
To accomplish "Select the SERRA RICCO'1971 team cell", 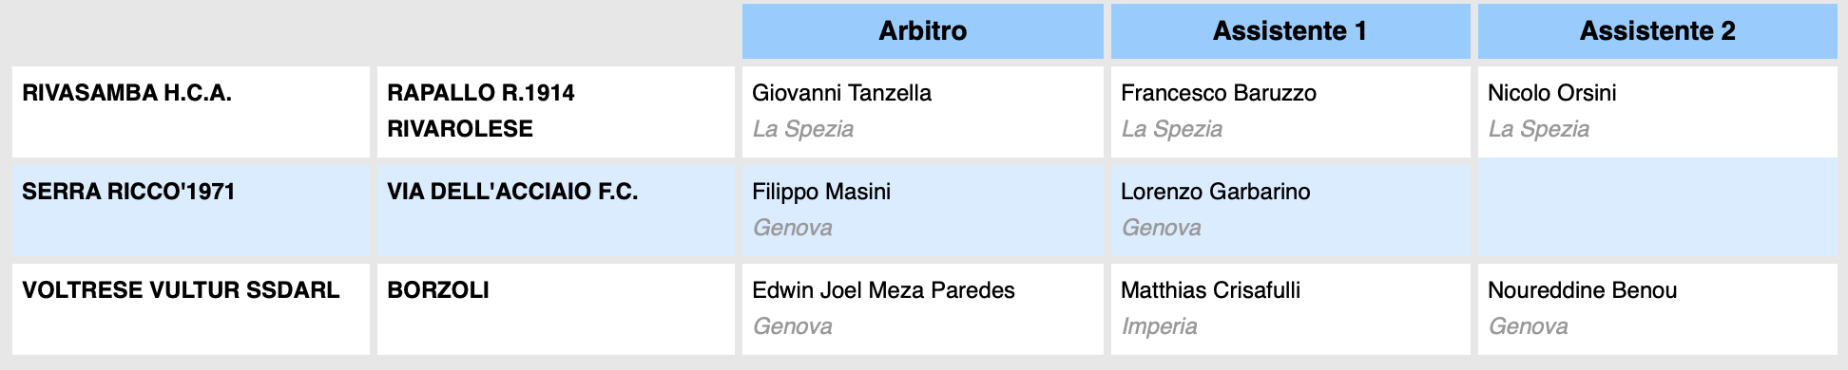I will [191, 211].
